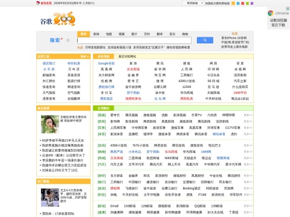The height and width of the screenshot is (217, 290).
Task: Open the 名站导航 tab
Action: coord(103,57)
